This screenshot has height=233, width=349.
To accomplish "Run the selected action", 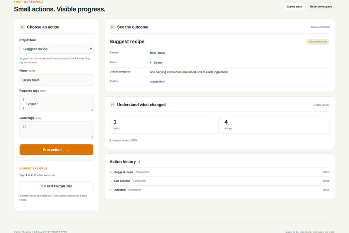I will [x=56, y=150].
